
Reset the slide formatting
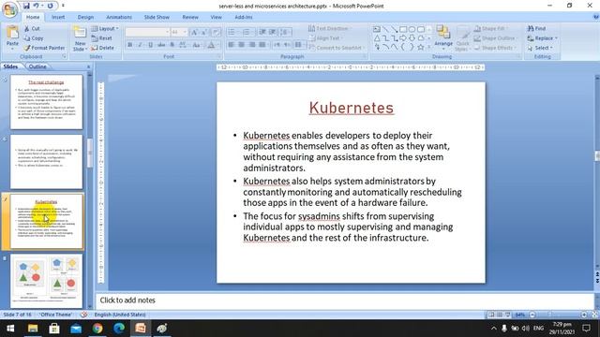click(x=102, y=38)
